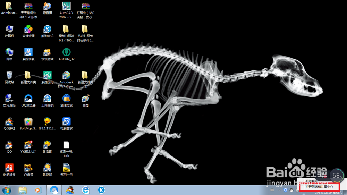Open Internet Explorer from taskbar
347x195 pixels.
pos(86,190)
